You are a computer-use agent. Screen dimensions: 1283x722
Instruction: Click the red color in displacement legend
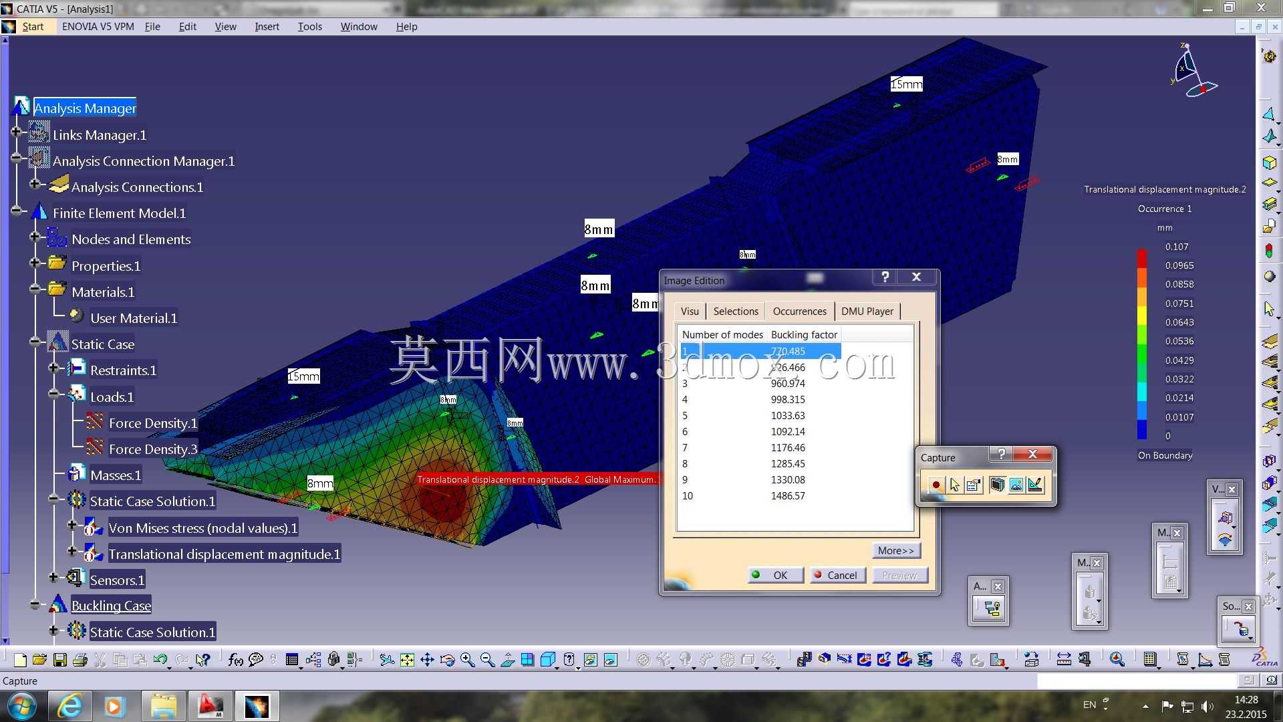tap(1142, 257)
